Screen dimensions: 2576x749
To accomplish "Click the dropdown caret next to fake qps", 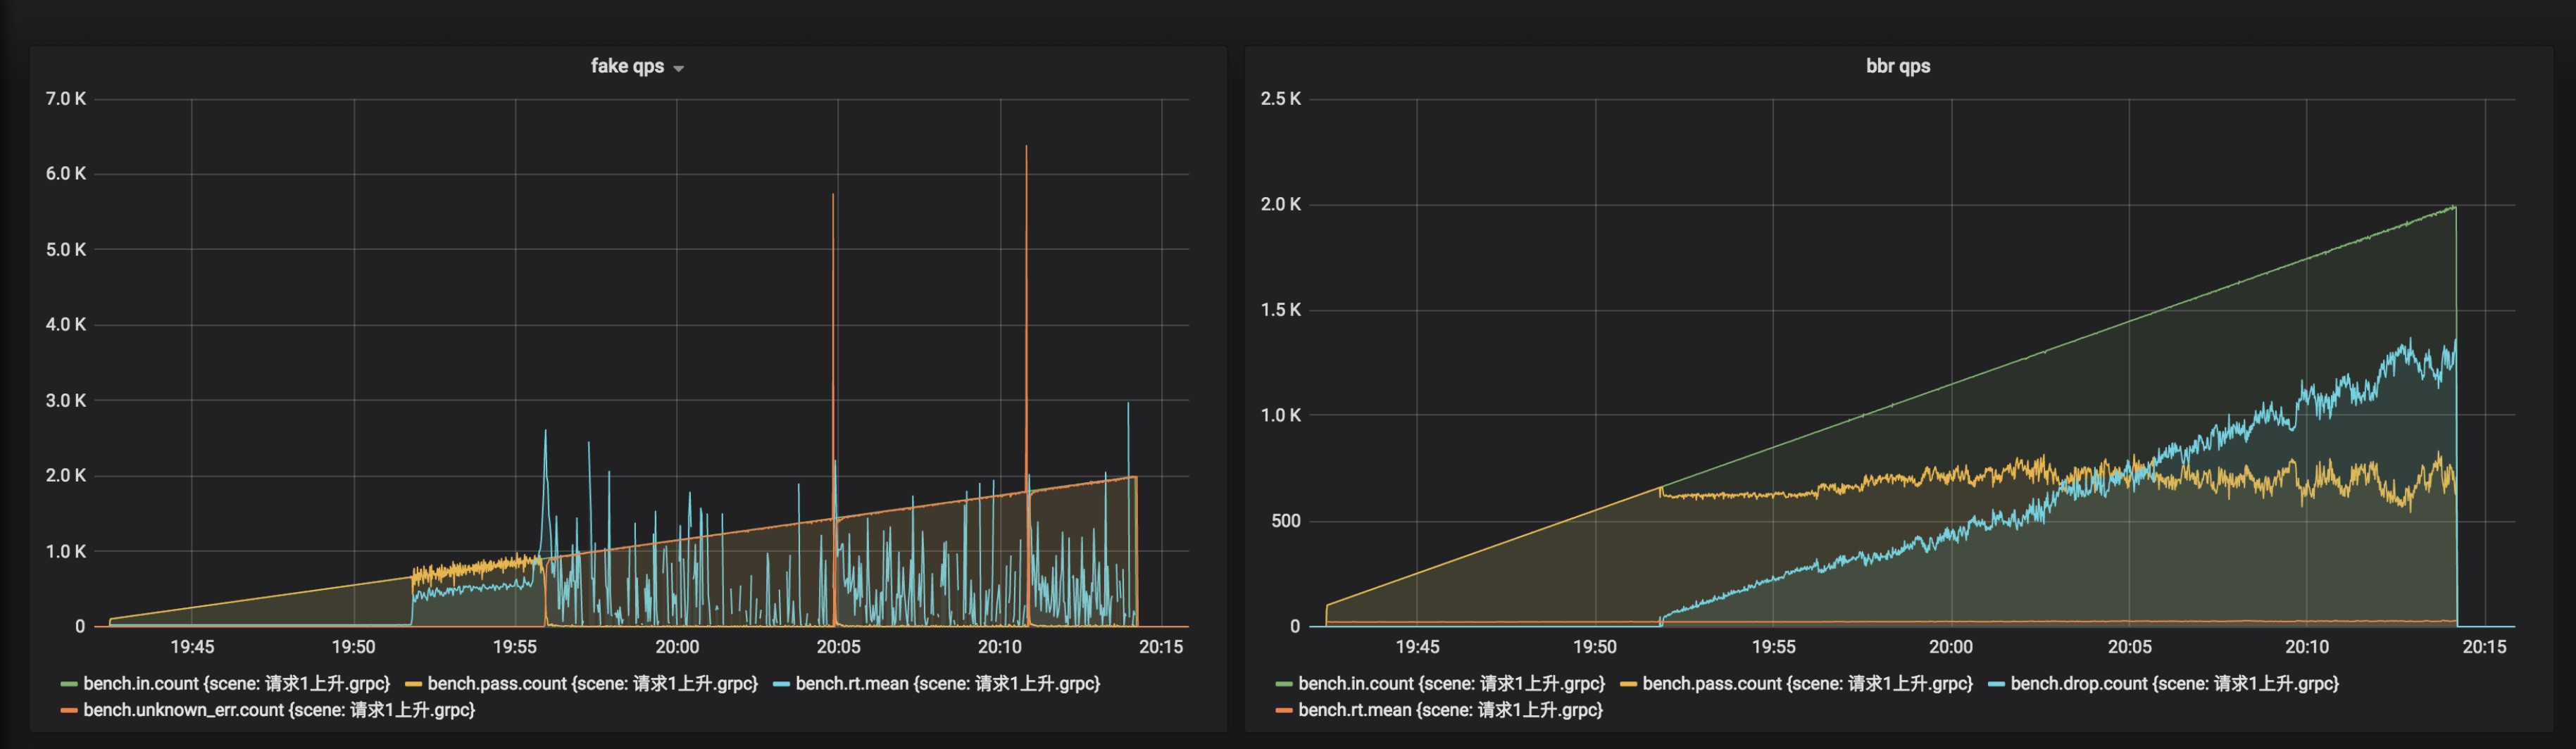I will coord(679,68).
